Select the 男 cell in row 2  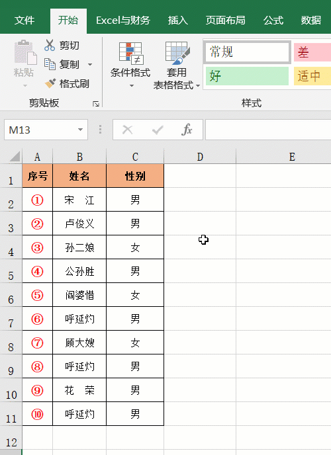[x=135, y=200]
